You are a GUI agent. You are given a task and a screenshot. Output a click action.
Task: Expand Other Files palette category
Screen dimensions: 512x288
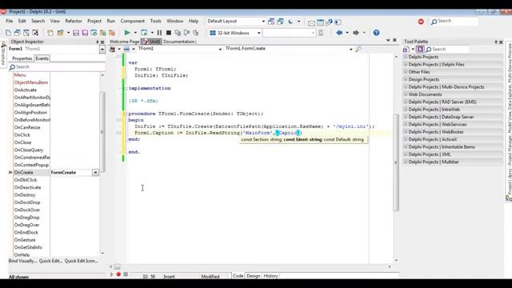click(x=406, y=72)
